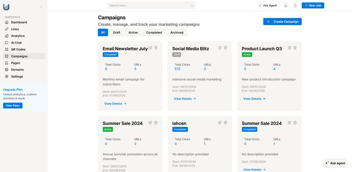Screen dimensions: 352x172
Task: Click the search magnifier icon
Action: [192, 6]
